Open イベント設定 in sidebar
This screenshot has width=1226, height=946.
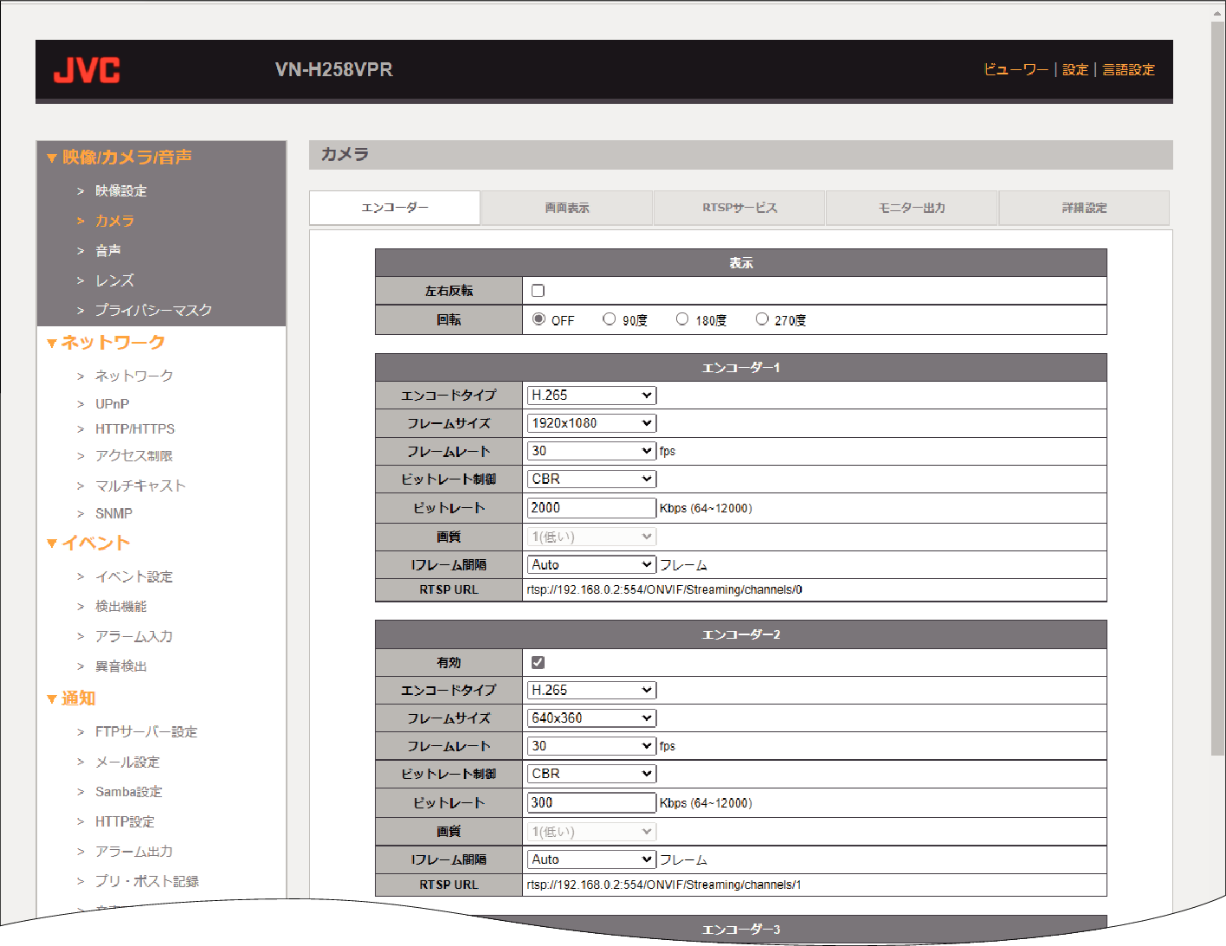(x=134, y=576)
